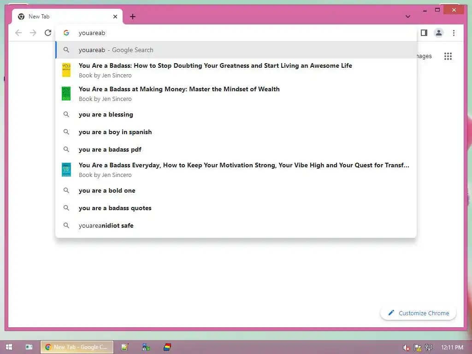
Task: Open the colorful blocks icon on the taskbar
Action: (167, 347)
